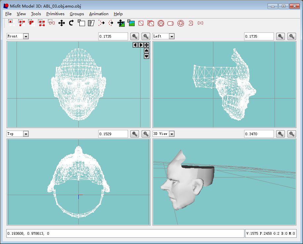
Task: Click pan-left arrow in Front viewport
Action: 135,45
